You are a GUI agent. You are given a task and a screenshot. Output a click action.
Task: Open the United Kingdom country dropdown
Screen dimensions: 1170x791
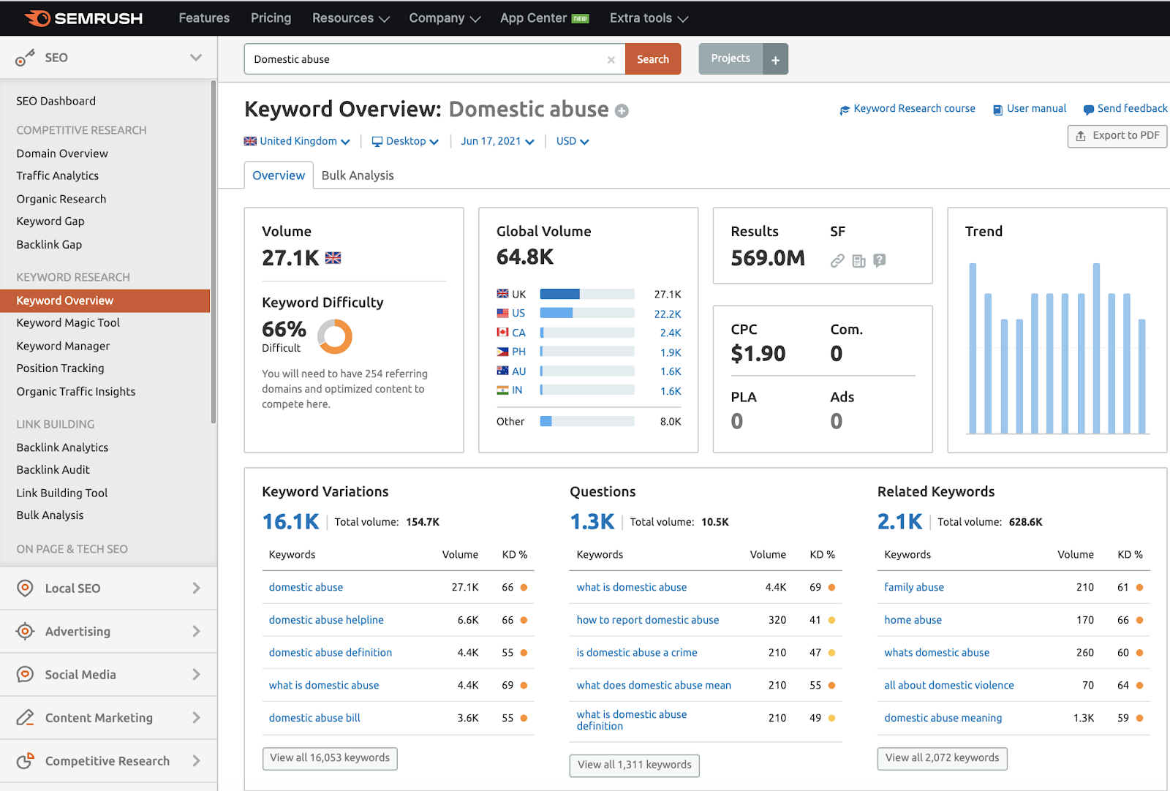pyautogui.click(x=297, y=141)
